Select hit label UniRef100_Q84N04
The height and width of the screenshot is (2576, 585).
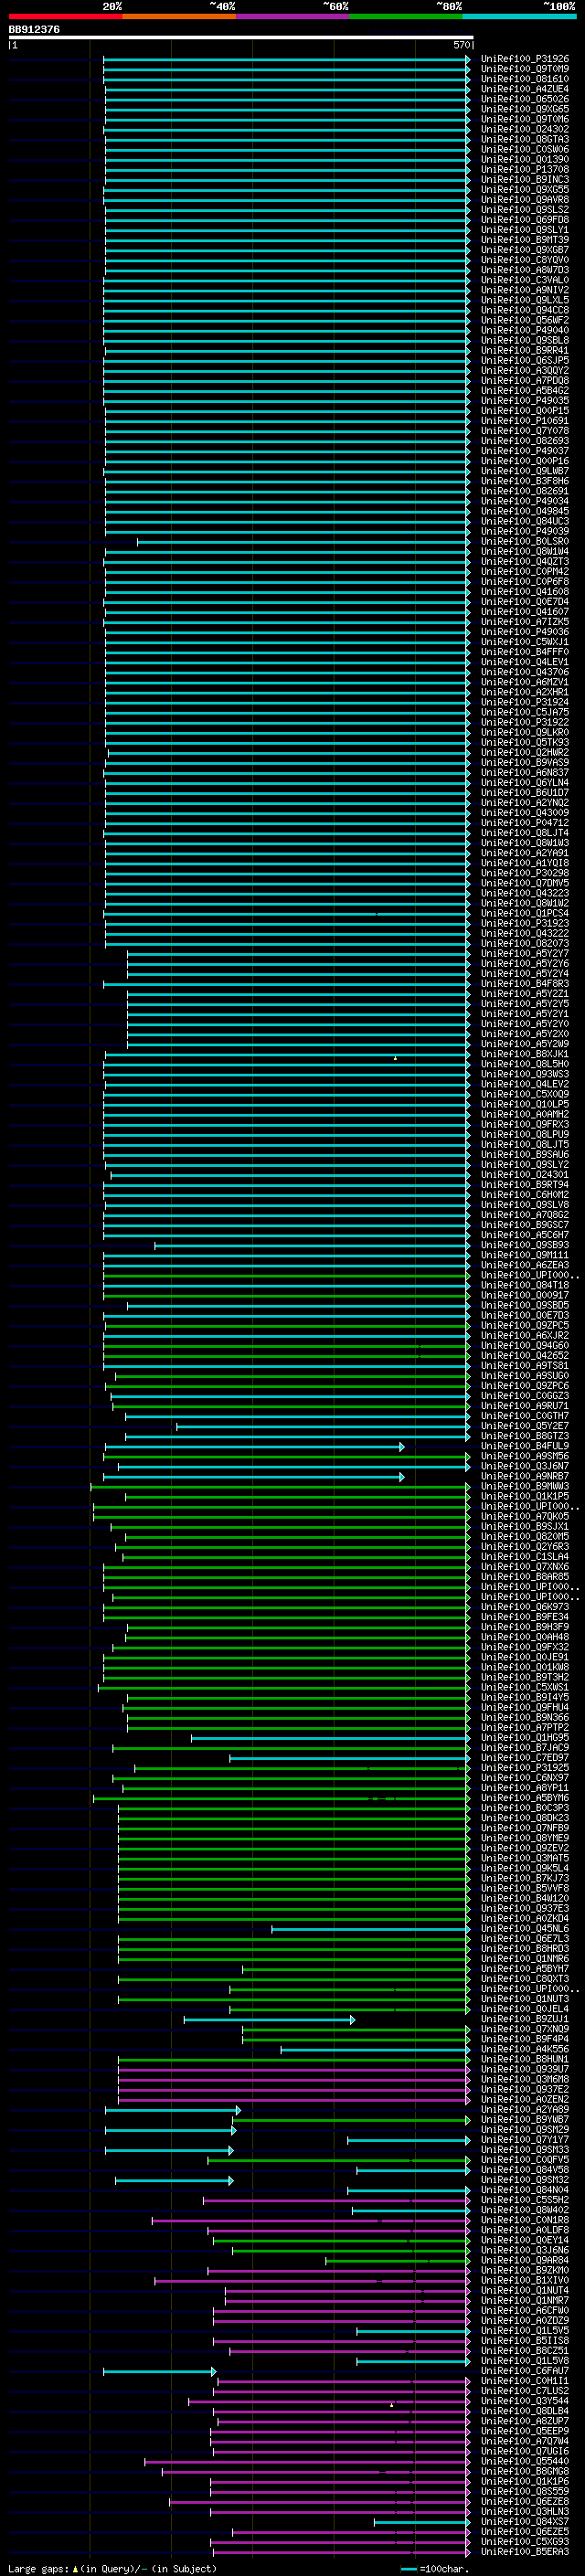[x=525, y=2190]
